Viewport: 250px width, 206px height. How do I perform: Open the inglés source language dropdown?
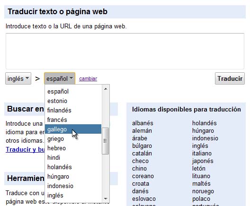[18, 78]
